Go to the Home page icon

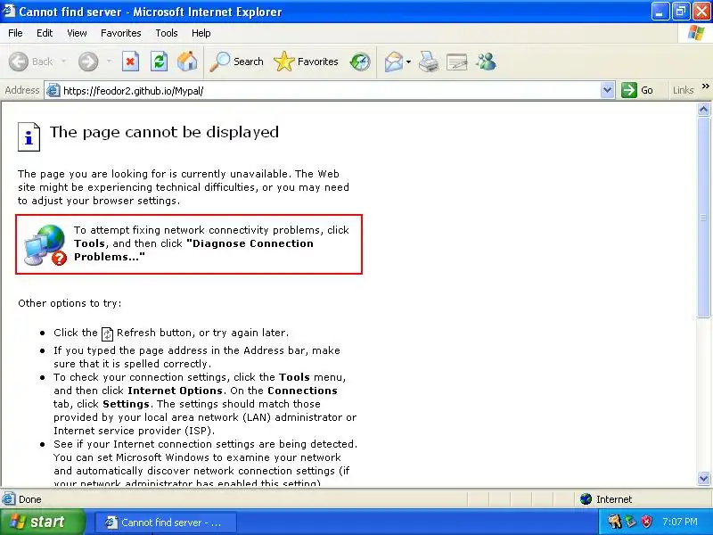tap(187, 62)
